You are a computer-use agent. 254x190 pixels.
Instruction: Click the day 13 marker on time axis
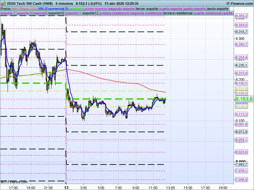[66, 187]
